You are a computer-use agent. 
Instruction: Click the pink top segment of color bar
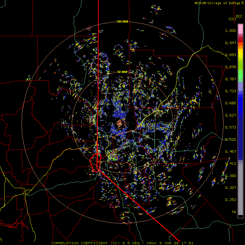click(240, 29)
